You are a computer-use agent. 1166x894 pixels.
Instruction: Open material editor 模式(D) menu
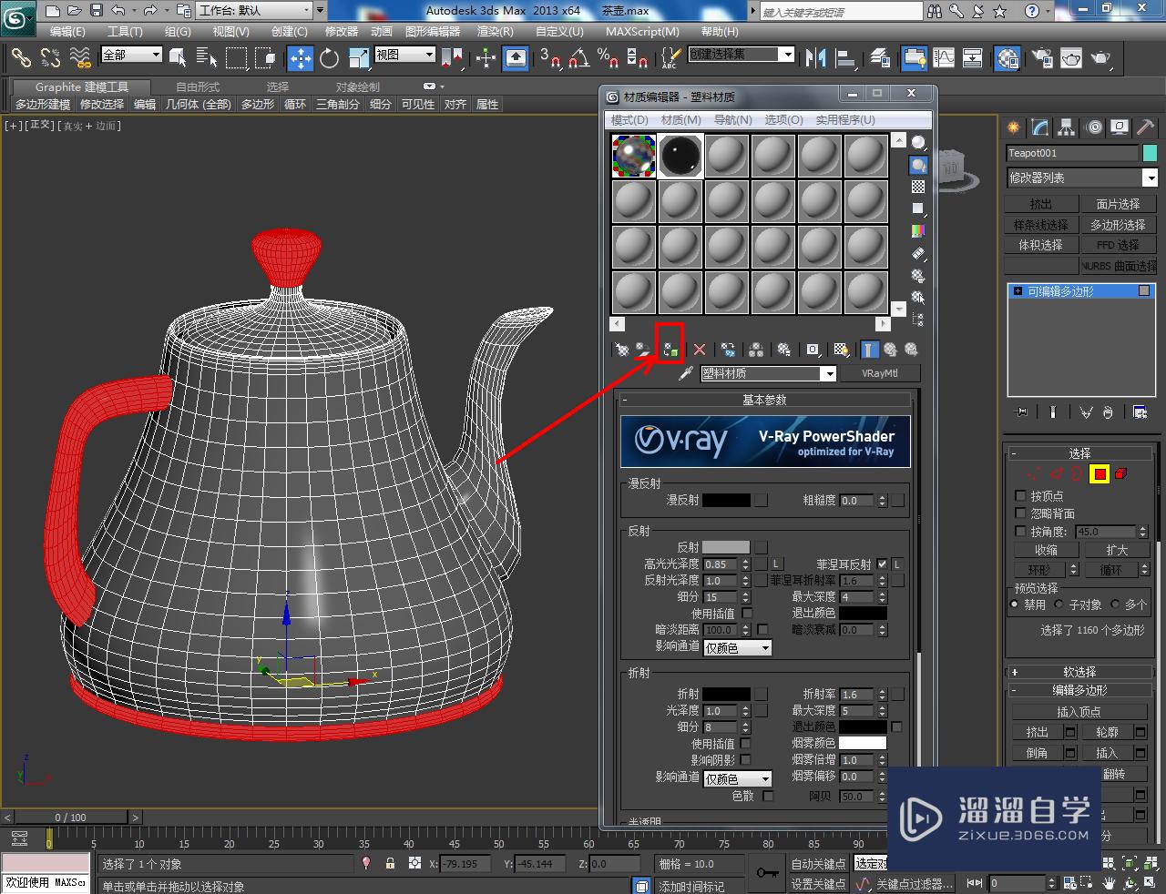click(629, 120)
